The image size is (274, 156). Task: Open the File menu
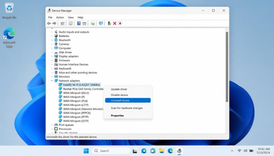[50, 17]
